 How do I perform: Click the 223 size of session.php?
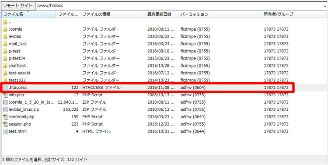pos(75,124)
